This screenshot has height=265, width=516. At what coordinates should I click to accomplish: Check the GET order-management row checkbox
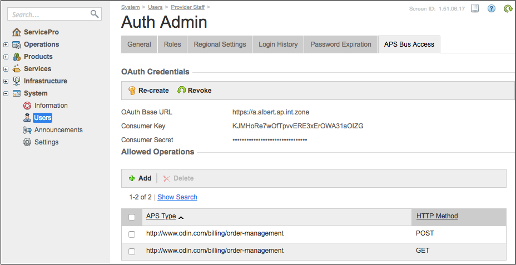tap(132, 252)
